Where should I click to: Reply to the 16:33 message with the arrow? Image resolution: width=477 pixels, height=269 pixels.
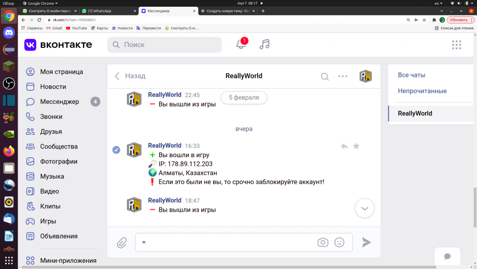point(344,146)
